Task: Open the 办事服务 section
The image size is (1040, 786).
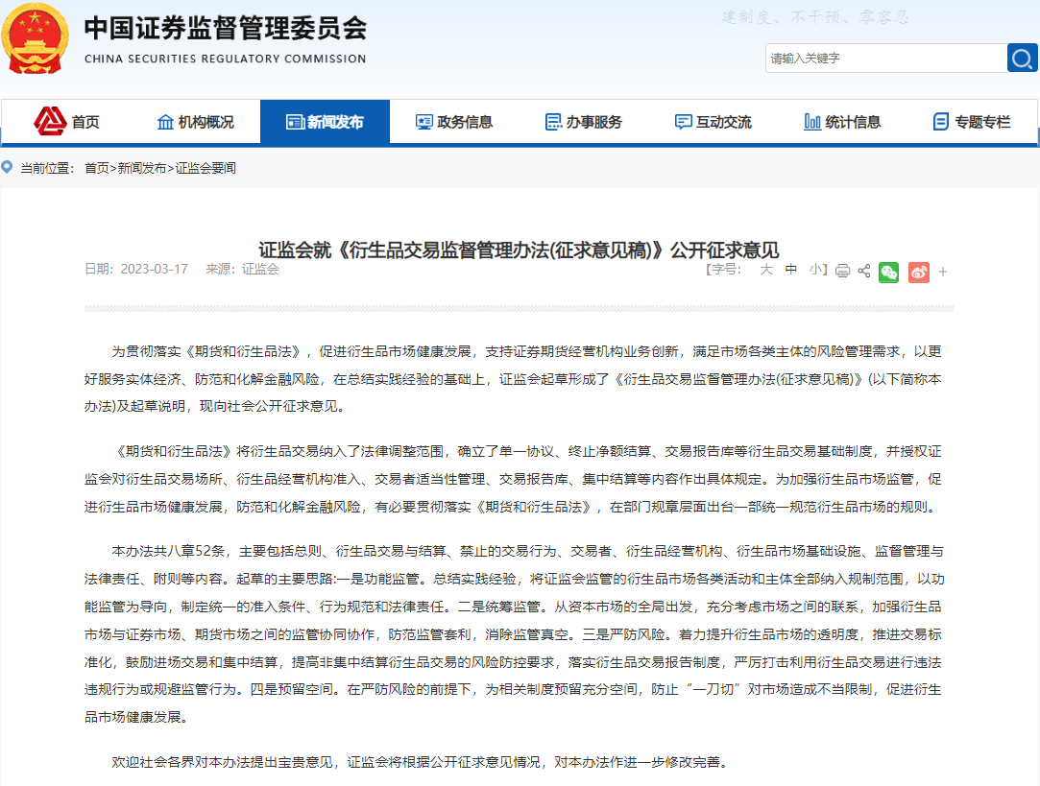Action: click(586, 122)
